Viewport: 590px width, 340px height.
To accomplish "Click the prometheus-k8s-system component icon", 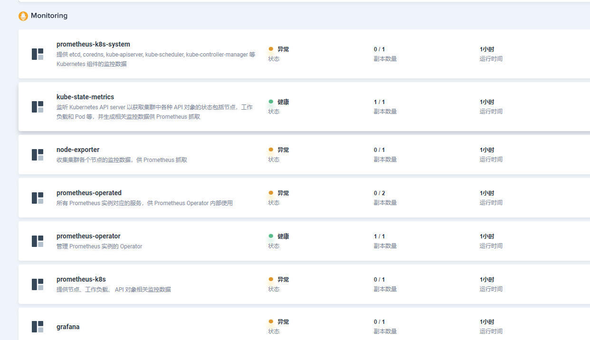I will pos(38,54).
